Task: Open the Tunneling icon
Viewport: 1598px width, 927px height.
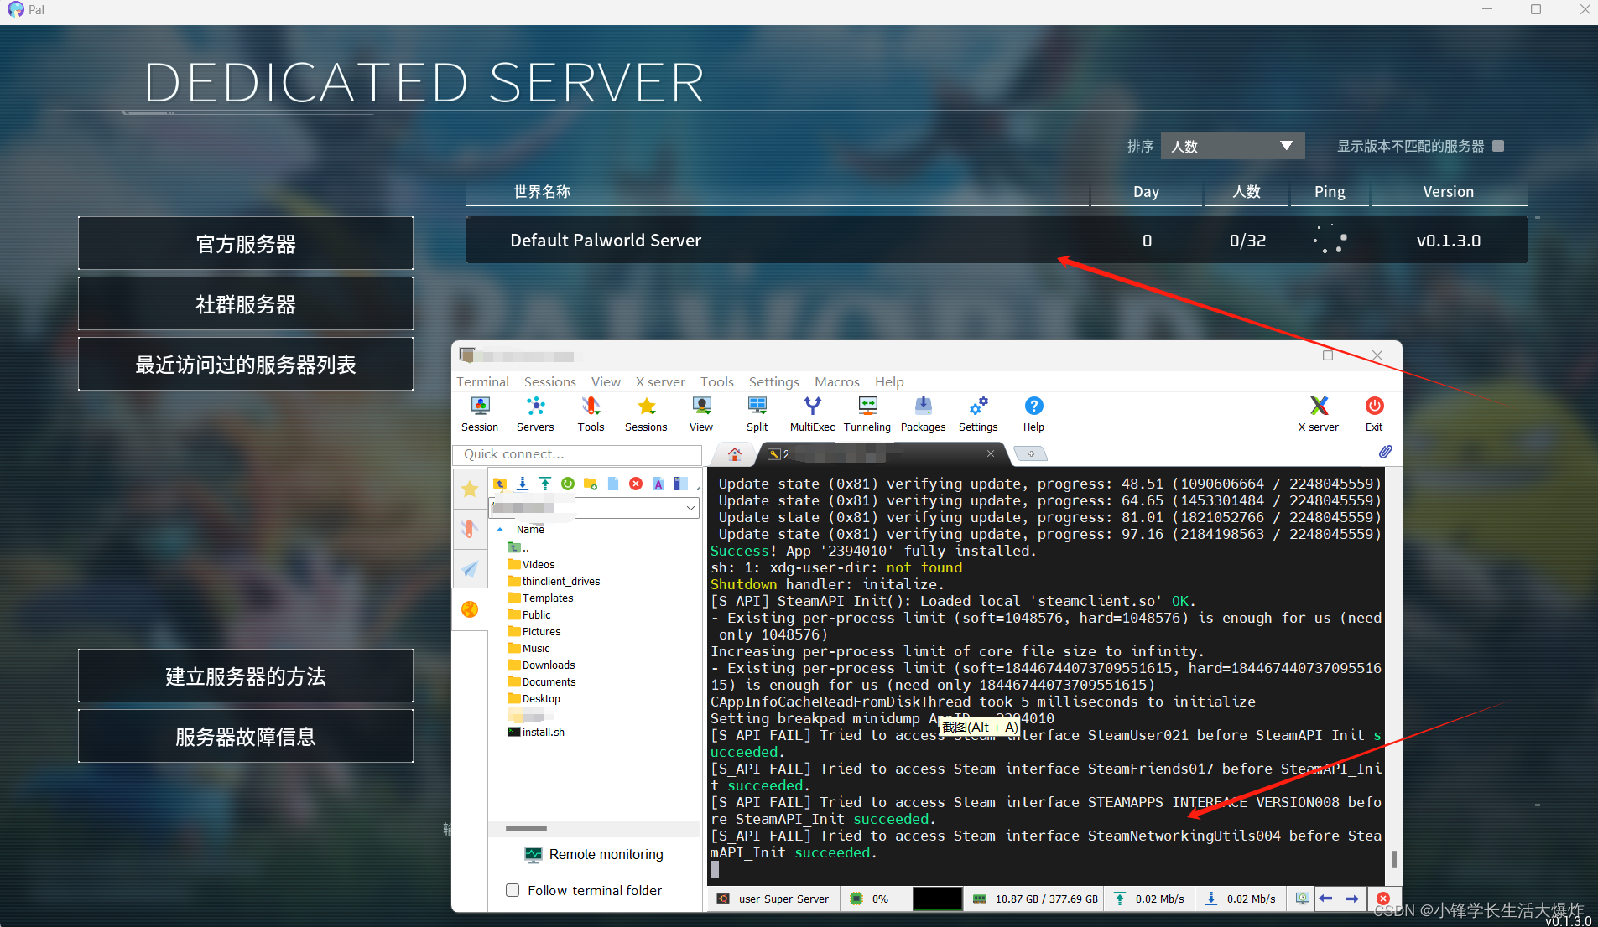Action: (867, 414)
